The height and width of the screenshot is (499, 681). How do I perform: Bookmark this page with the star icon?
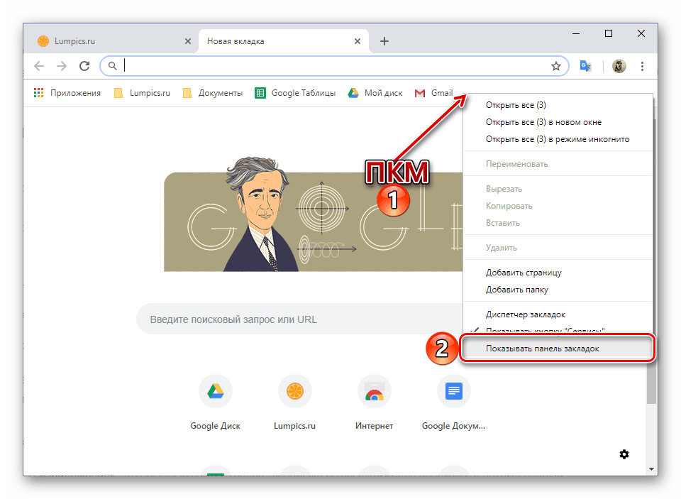click(556, 66)
